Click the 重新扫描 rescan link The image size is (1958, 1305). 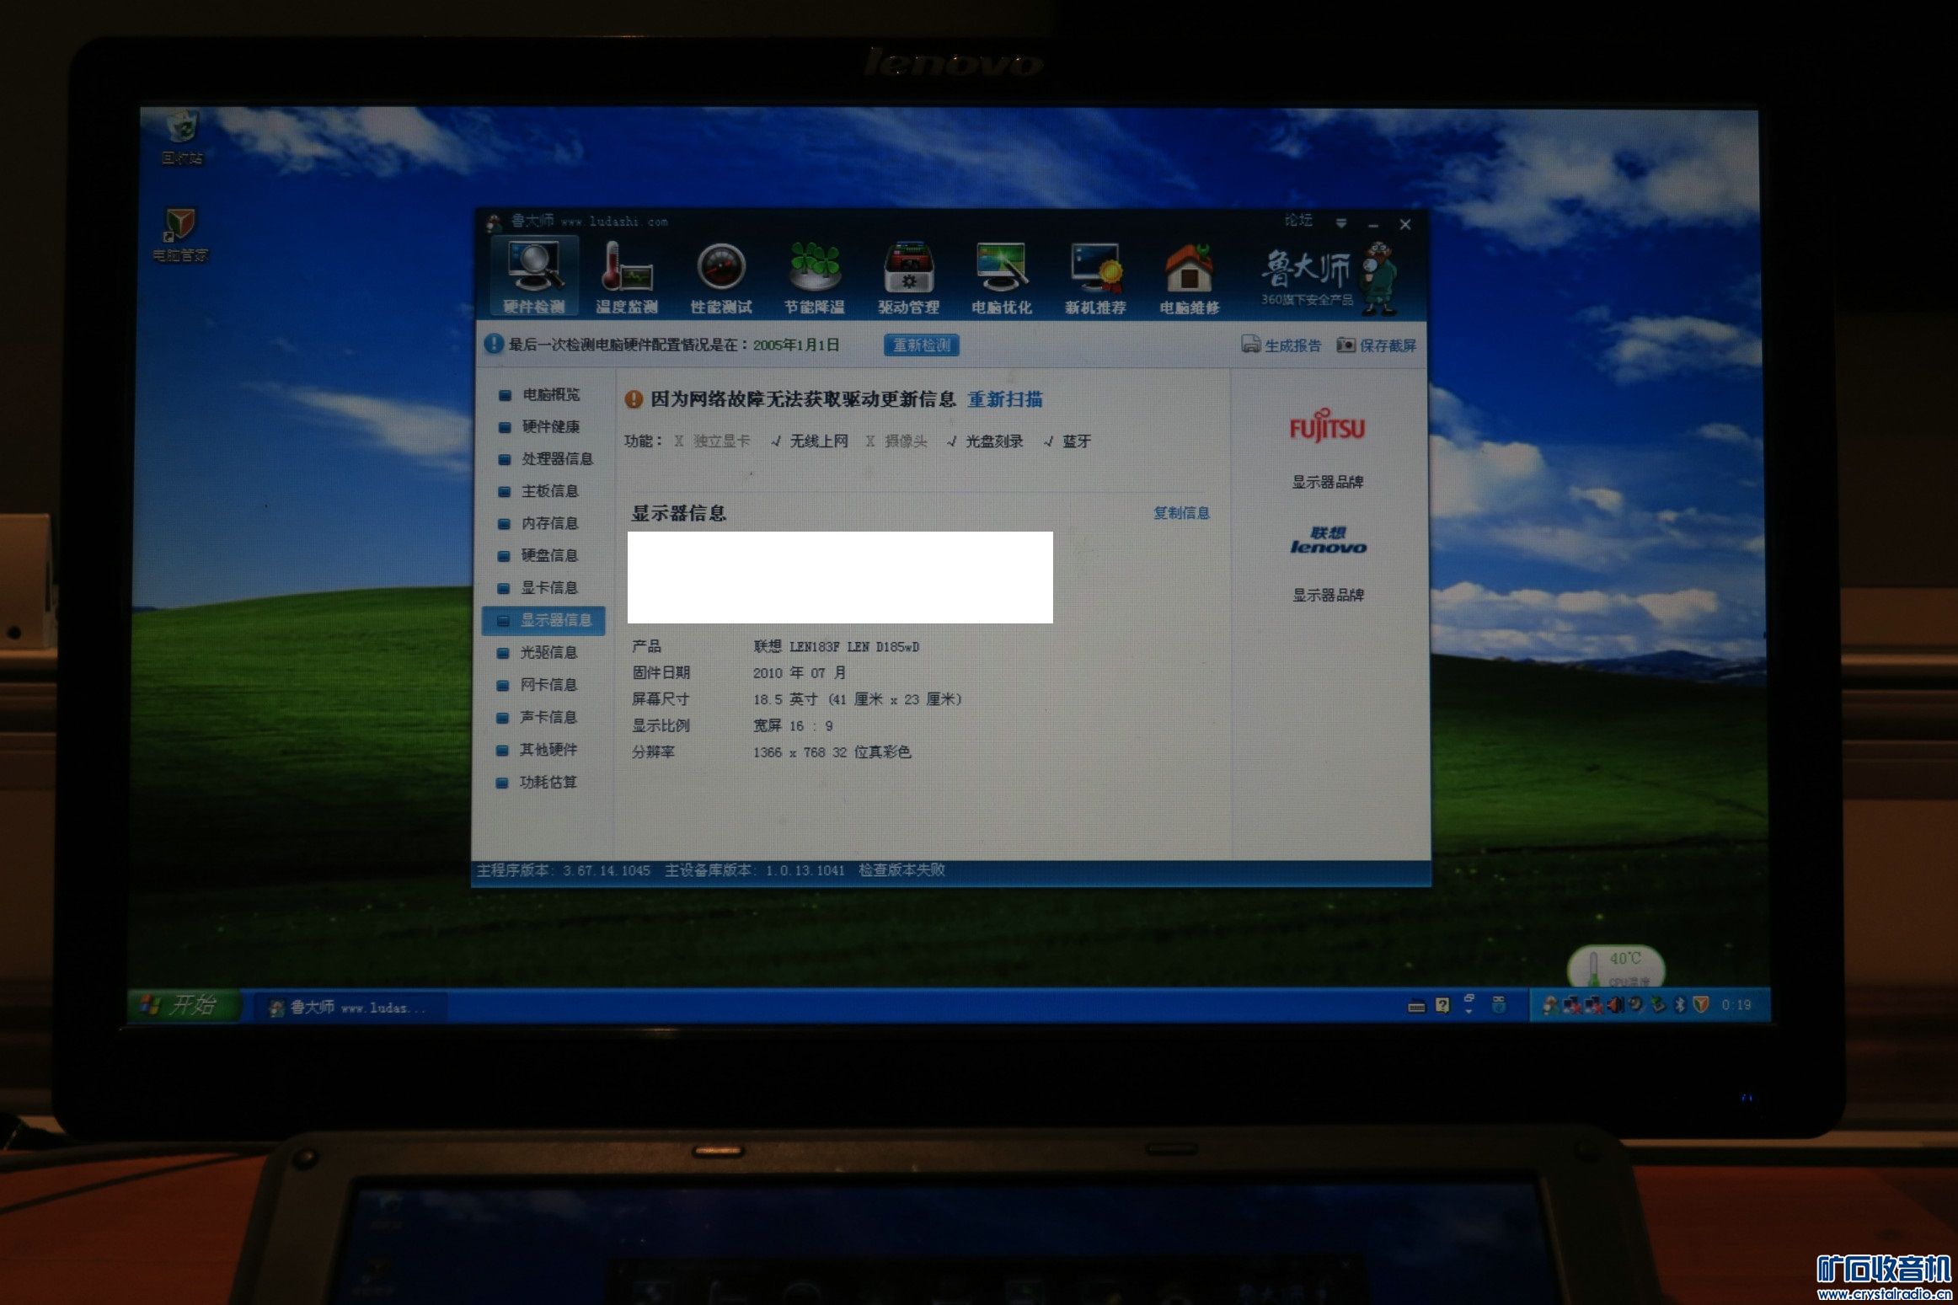point(1005,399)
